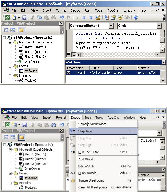Choose Run To Cursor in Debug menu
167x192 pixels.
[x=103, y=152]
